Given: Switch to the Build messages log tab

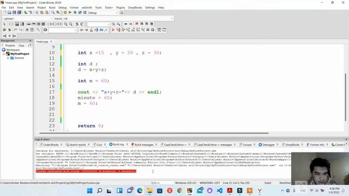Looking at the screenshot, I should (x=144, y=145).
